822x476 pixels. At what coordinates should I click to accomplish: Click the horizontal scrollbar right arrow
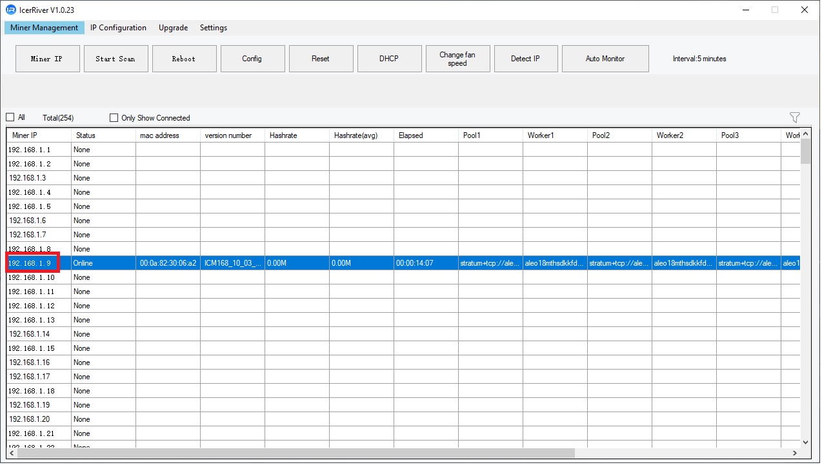(x=795, y=453)
